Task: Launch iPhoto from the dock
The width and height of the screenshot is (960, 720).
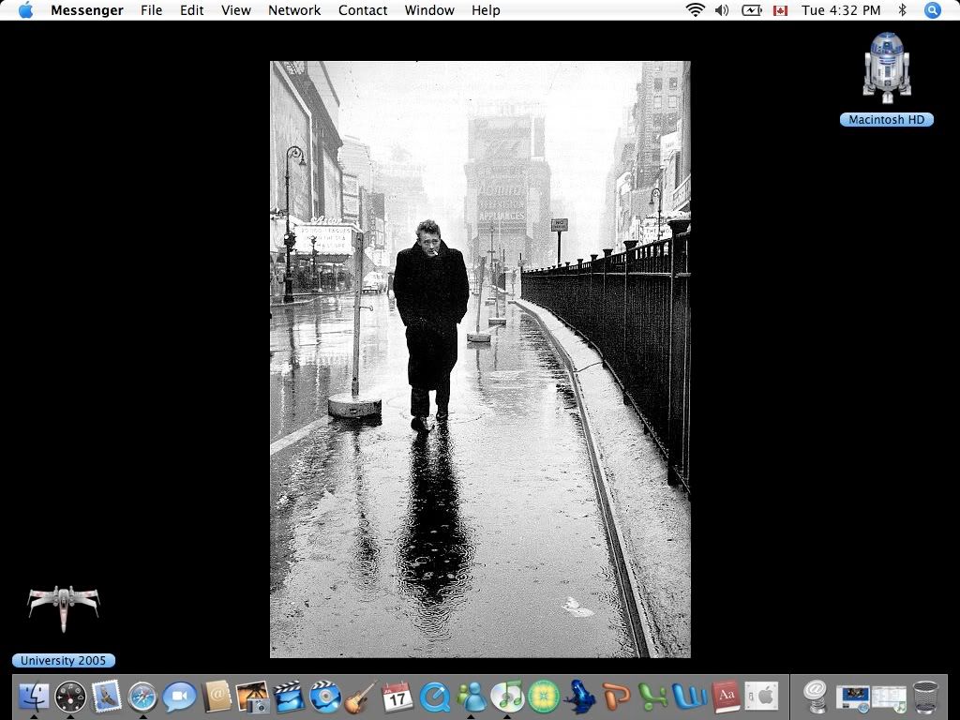Action: [x=252, y=697]
